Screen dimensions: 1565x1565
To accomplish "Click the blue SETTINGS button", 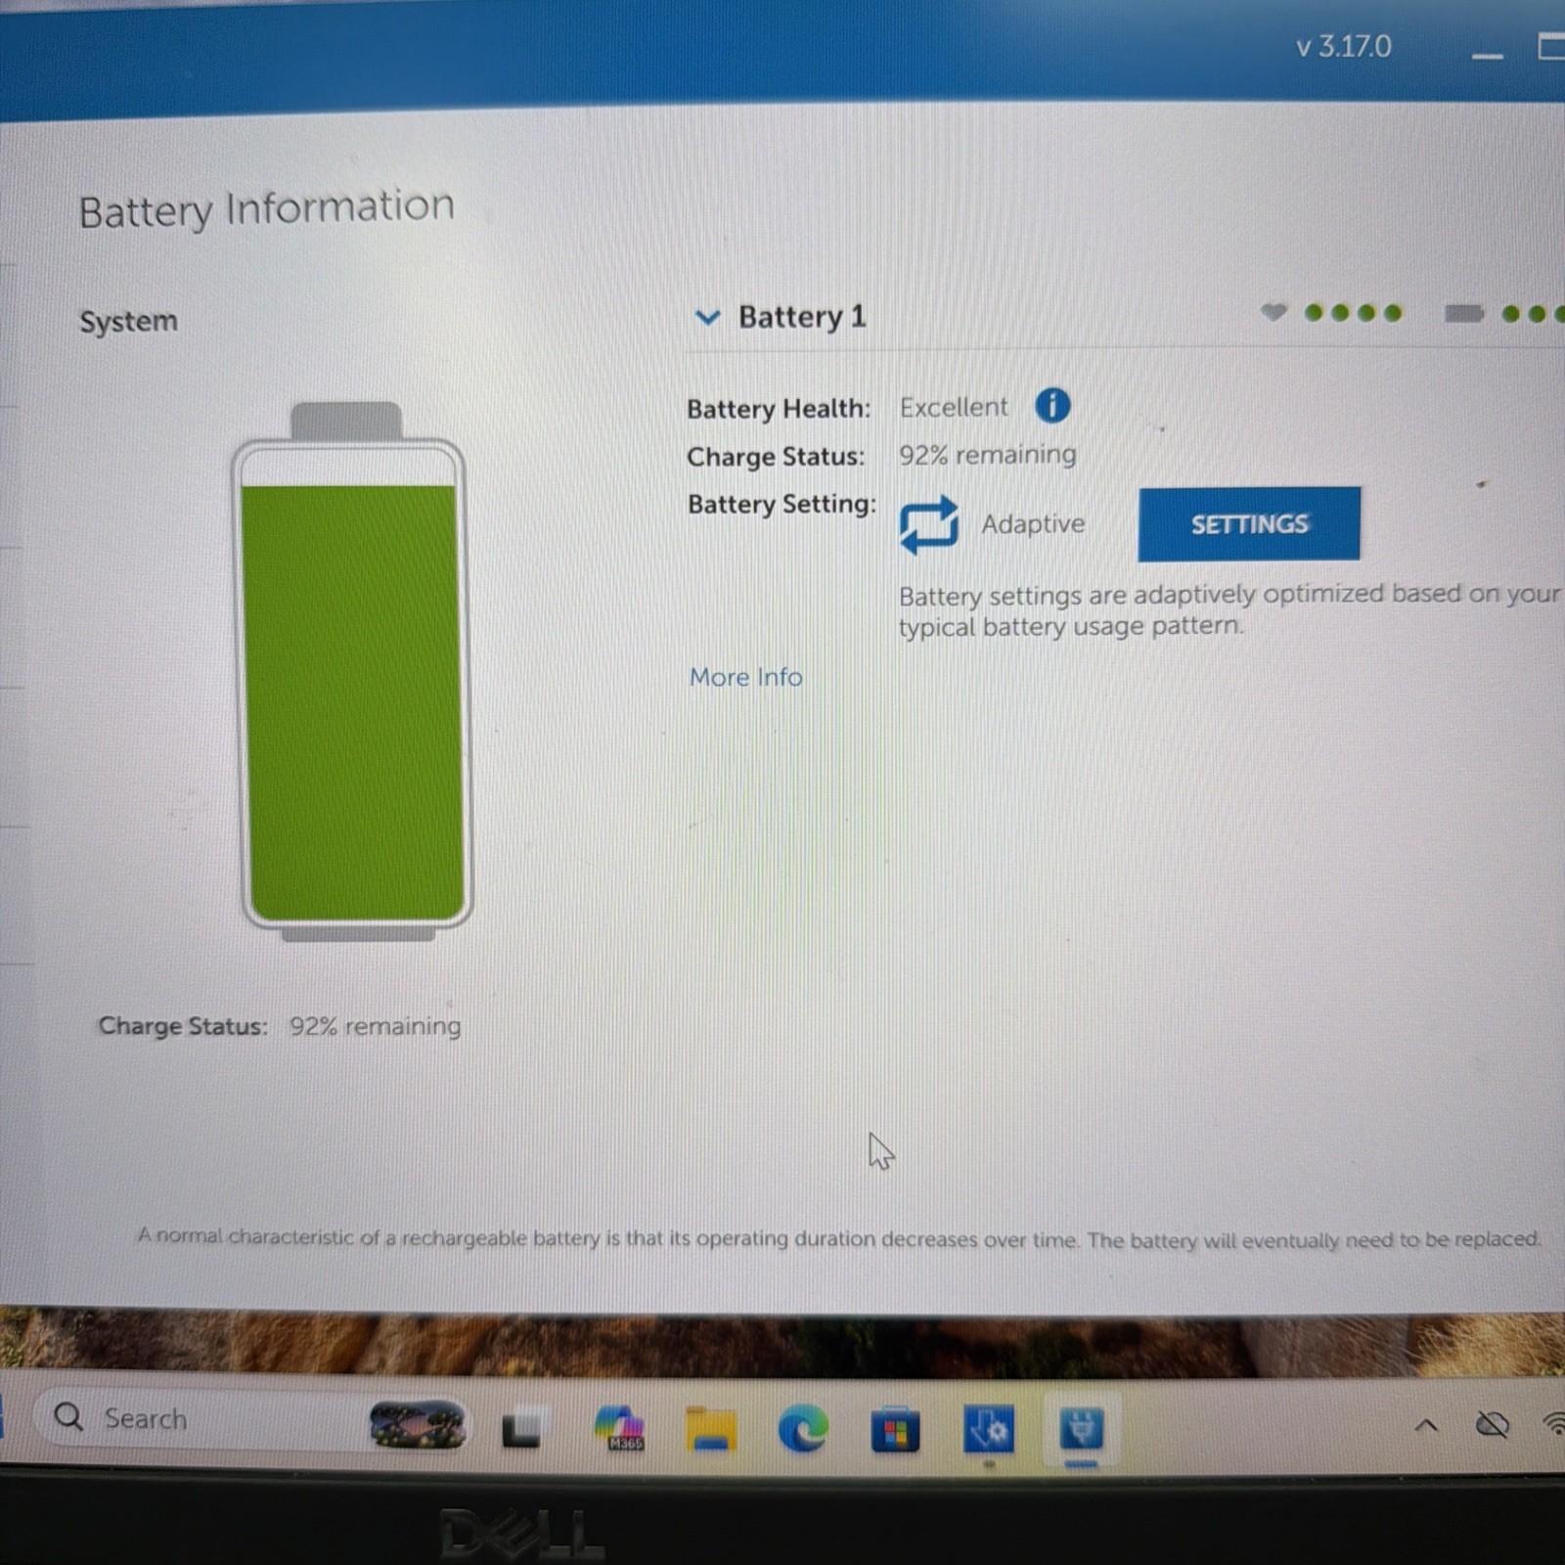I will (x=1249, y=524).
